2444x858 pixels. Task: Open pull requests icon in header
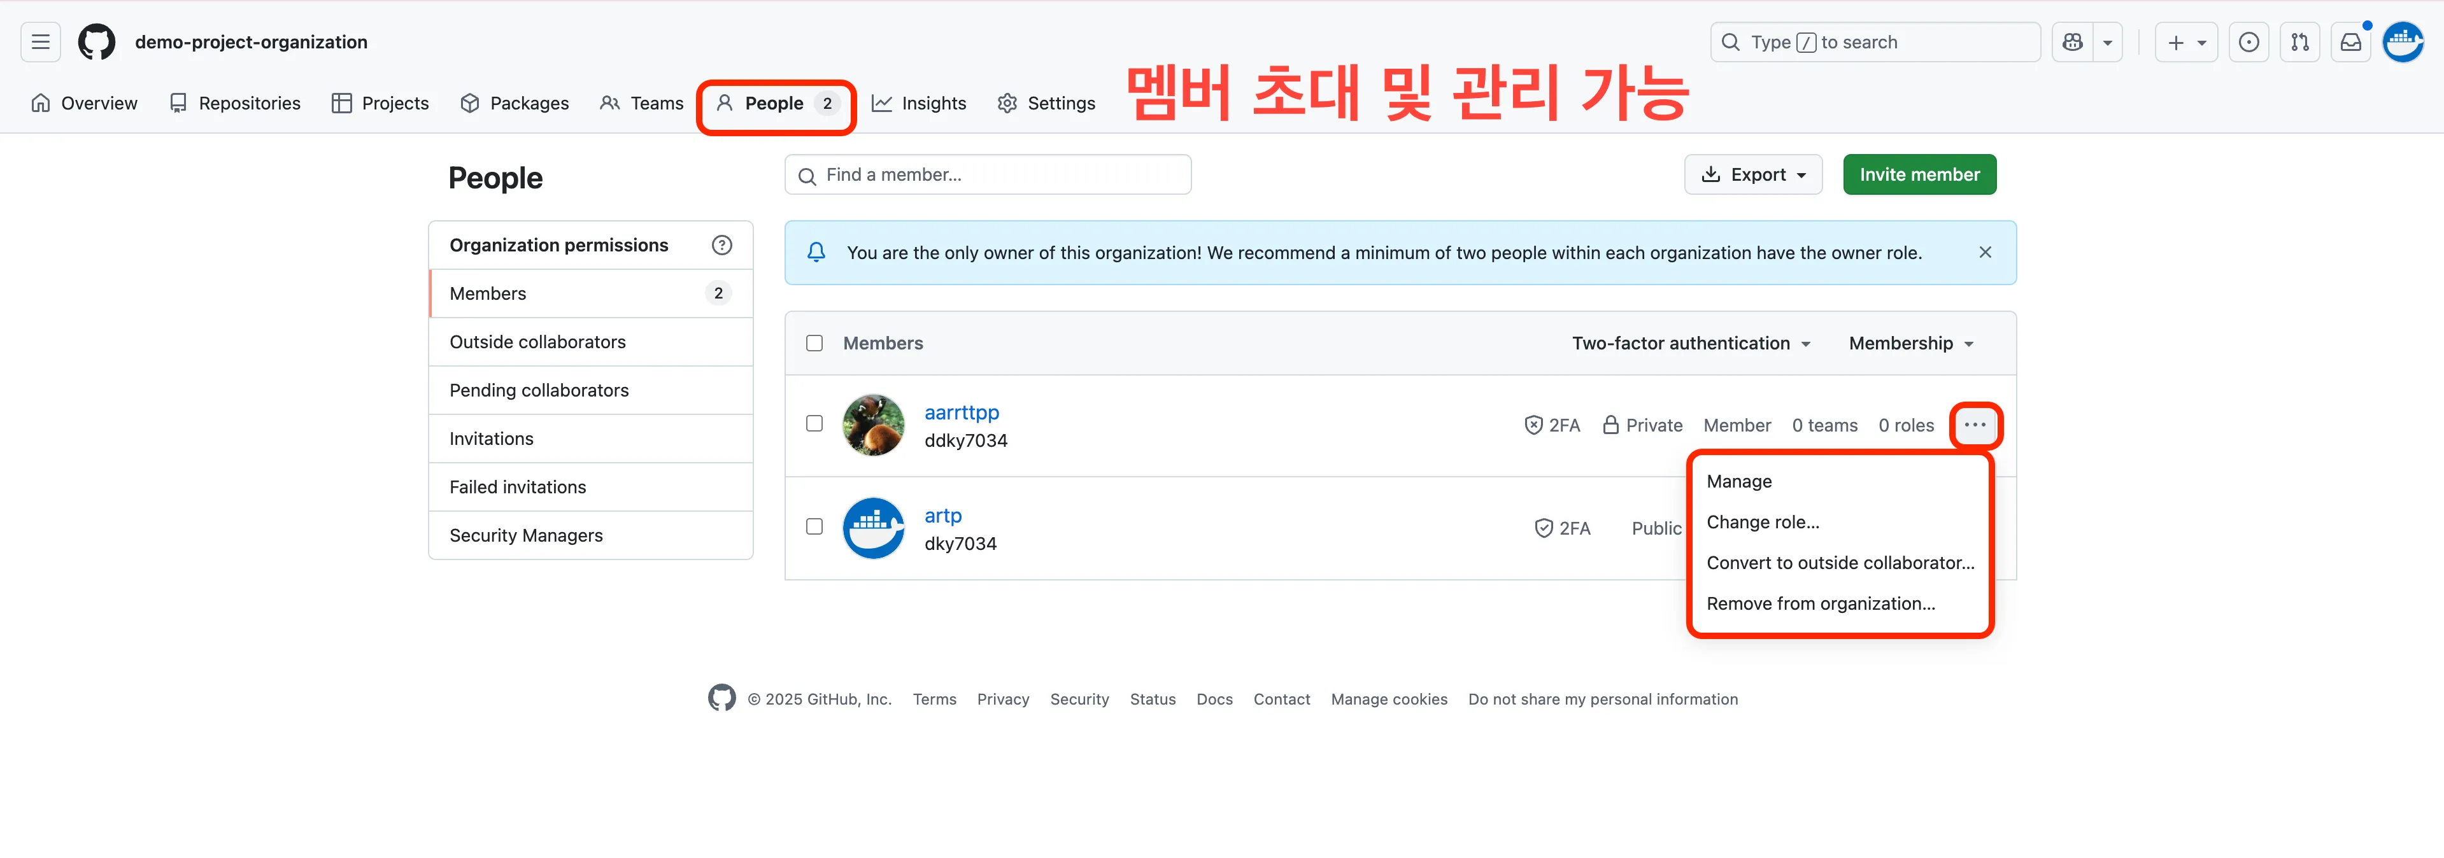click(2300, 42)
